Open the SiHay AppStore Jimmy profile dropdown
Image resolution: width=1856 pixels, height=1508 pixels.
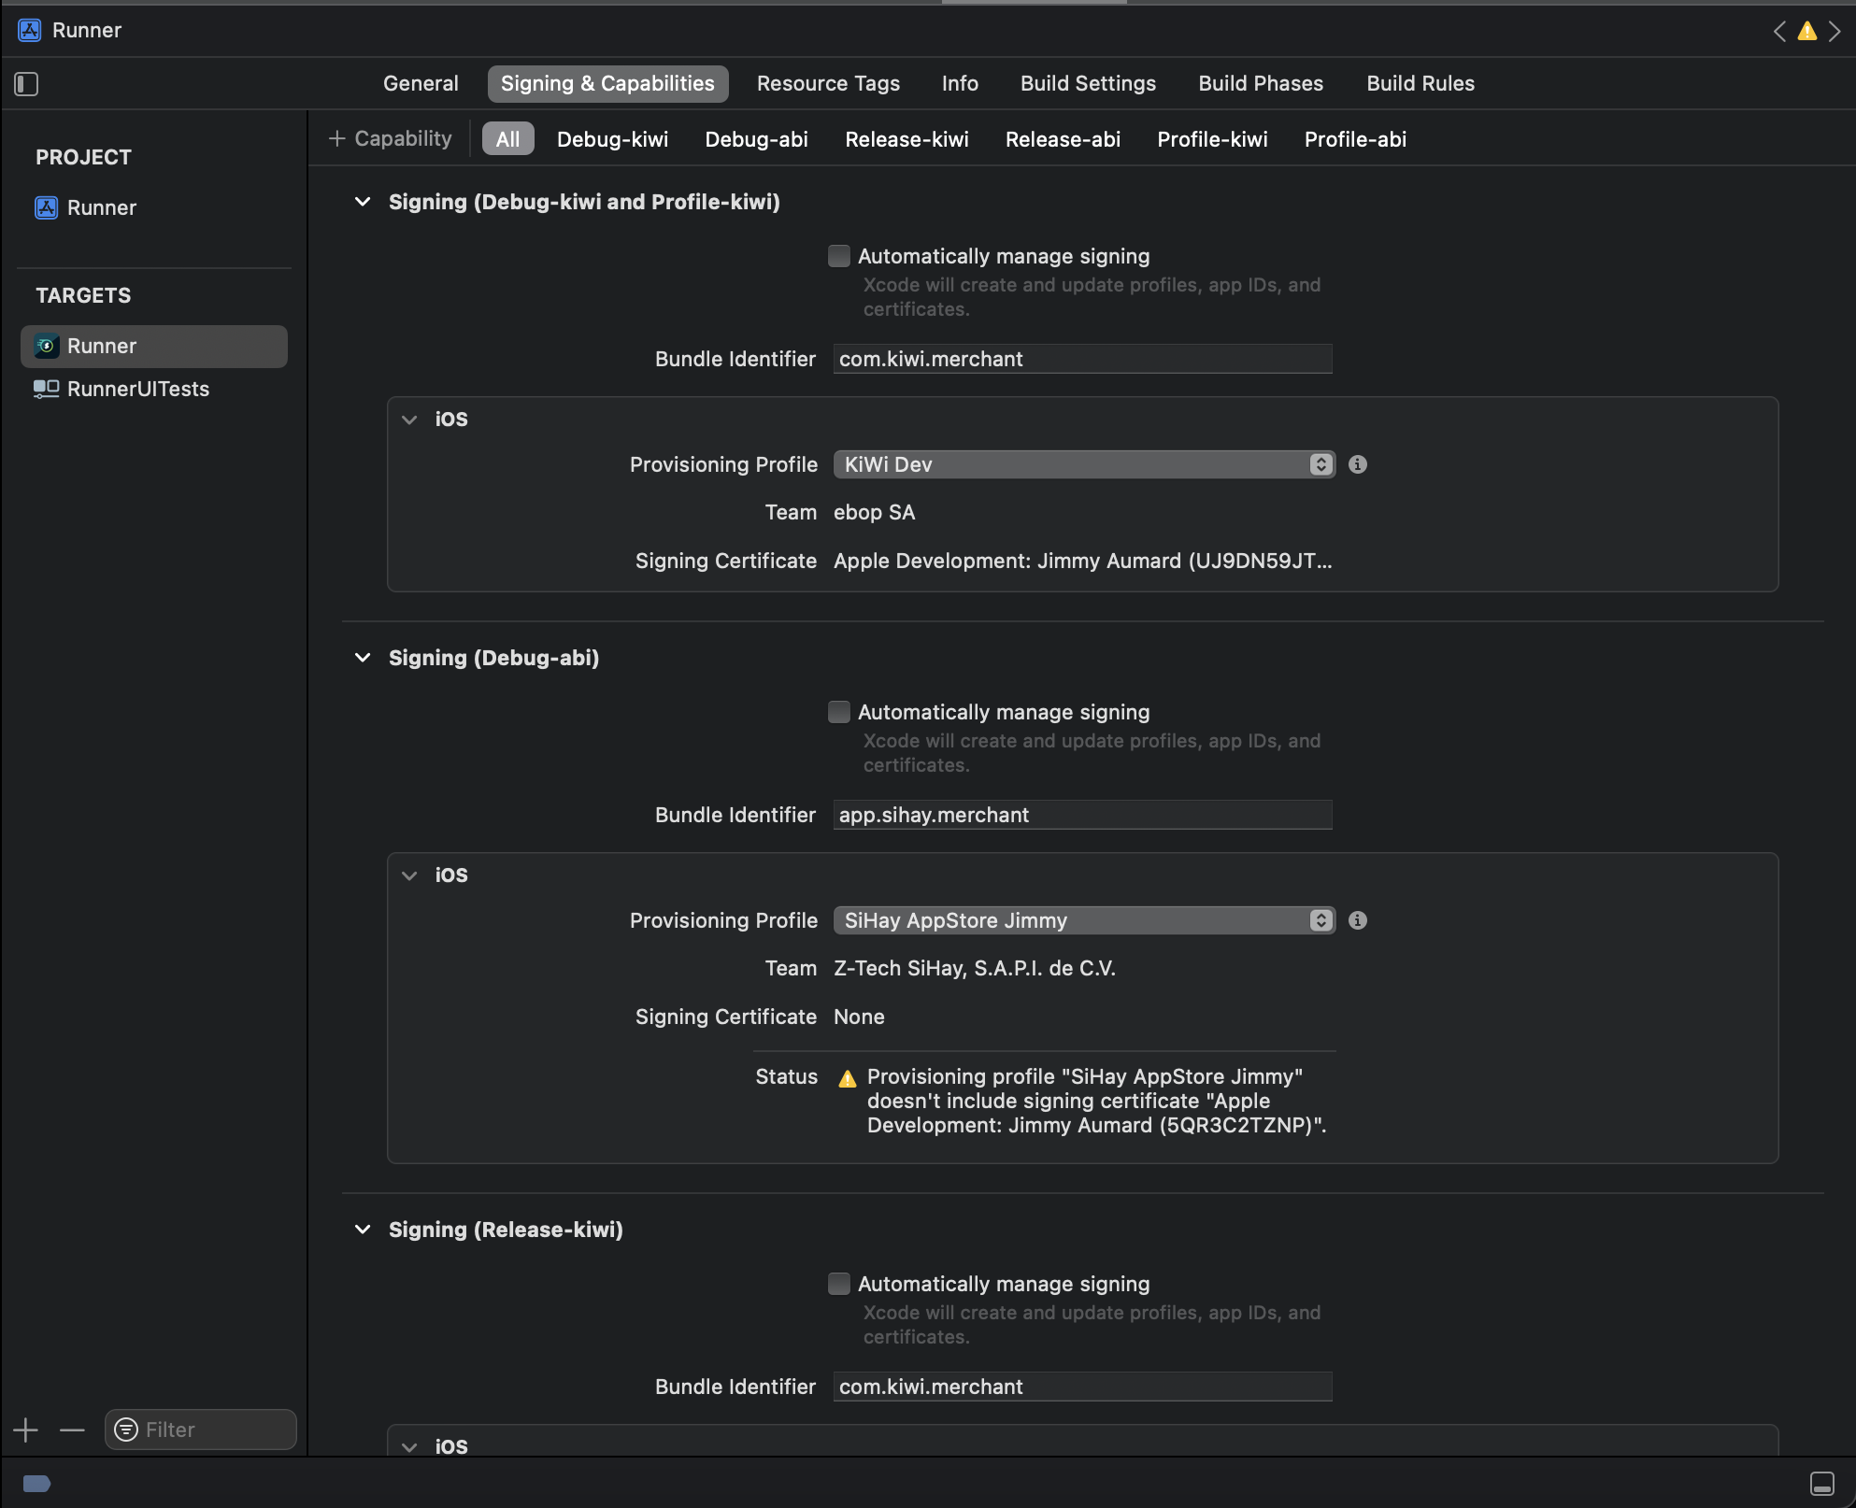(x=1320, y=920)
